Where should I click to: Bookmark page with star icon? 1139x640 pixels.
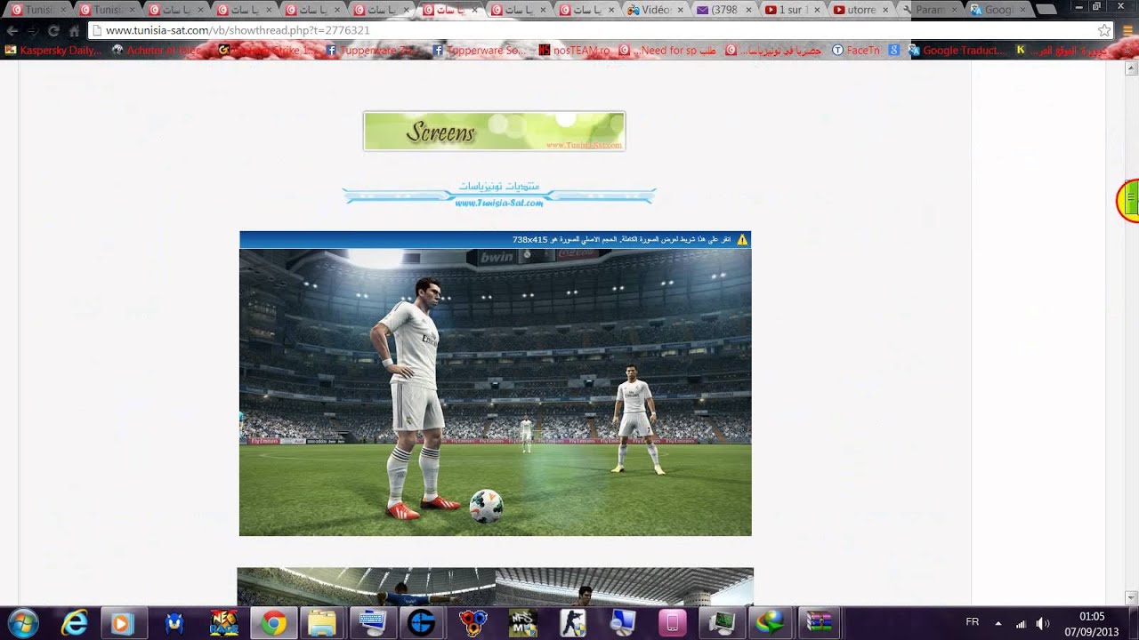(1104, 30)
